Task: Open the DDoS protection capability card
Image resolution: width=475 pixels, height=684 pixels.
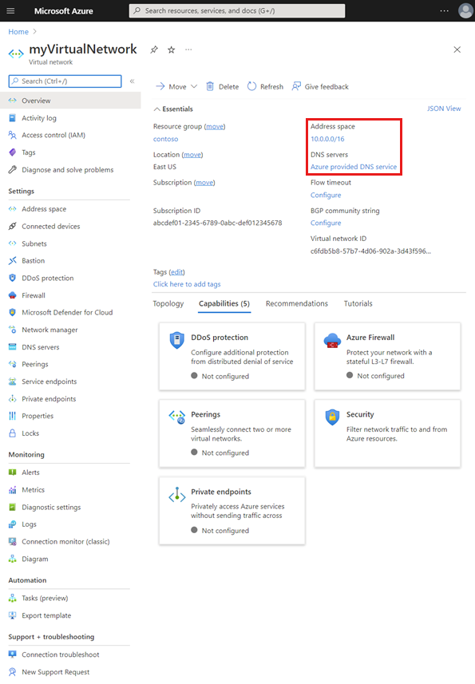Action: [x=232, y=357]
